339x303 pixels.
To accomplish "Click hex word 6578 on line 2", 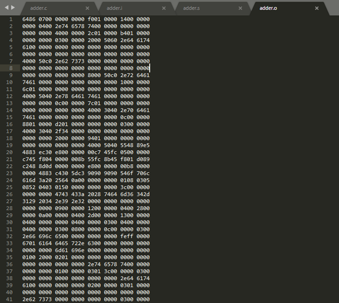I will tap(78, 26).
